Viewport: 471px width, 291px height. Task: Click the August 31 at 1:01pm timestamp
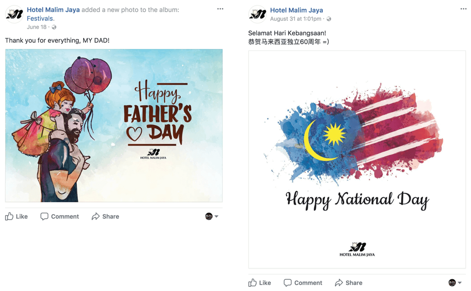click(295, 19)
